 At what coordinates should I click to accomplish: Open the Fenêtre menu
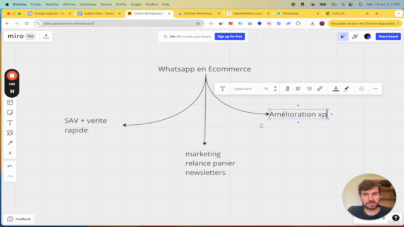pos(151,4)
